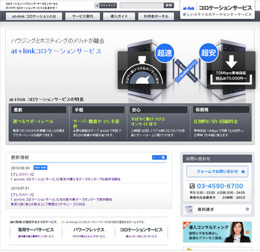
Task: Click the arrow icon on フォームでお問い合わせ
Action: pyautogui.click(x=243, y=172)
